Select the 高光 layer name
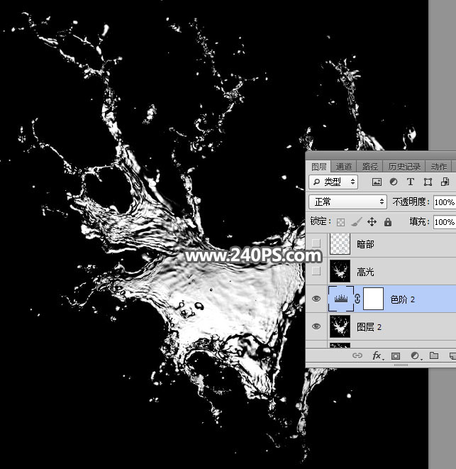The image size is (456, 469). [x=365, y=272]
